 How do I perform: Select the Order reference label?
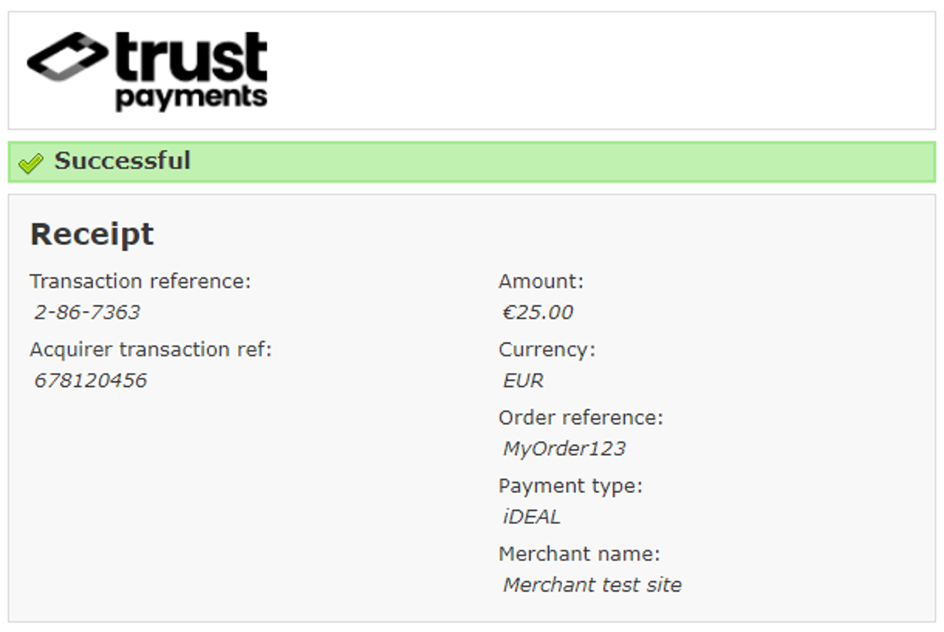coord(580,417)
